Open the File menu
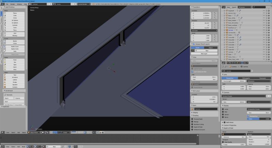The image size is (272, 148). click(x=7, y=4)
